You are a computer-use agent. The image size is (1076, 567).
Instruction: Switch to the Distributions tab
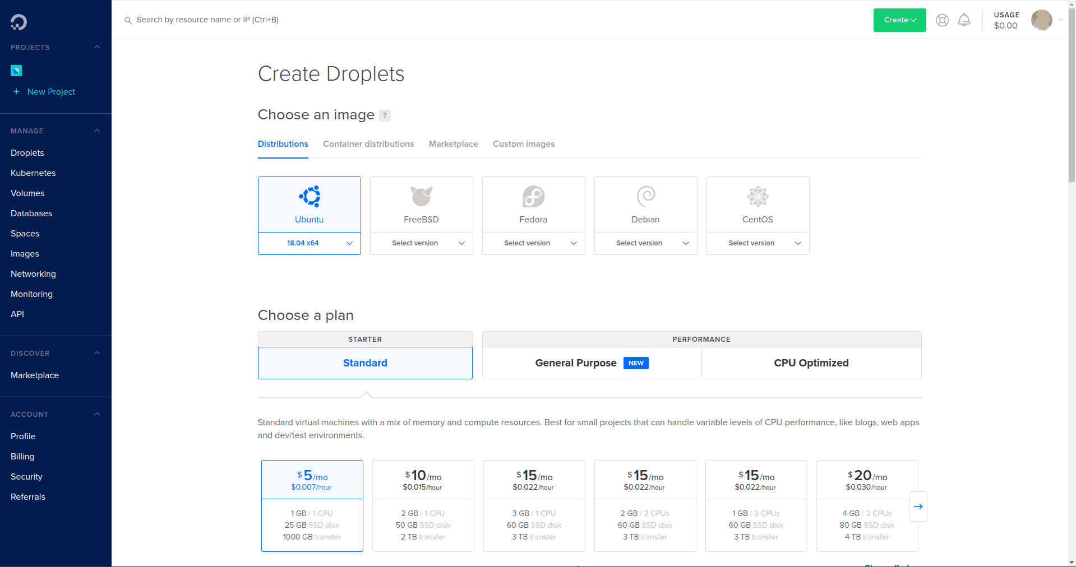click(283, 144)
